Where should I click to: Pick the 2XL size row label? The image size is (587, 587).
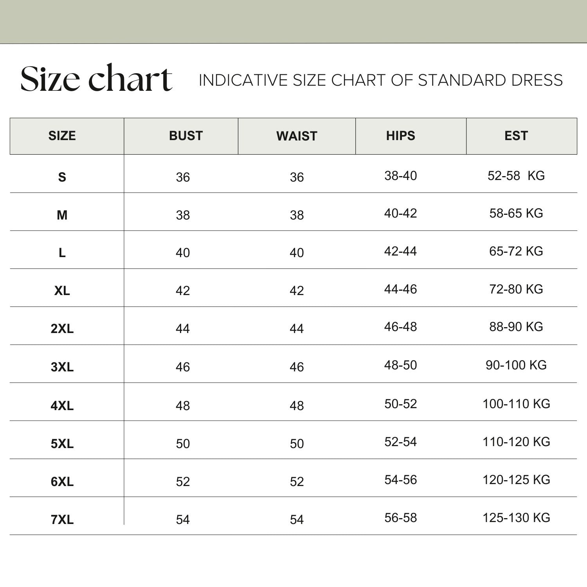pos(62,329)
